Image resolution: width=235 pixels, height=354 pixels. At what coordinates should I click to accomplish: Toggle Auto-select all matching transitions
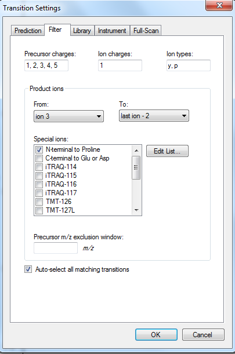(x=28, y=269)
